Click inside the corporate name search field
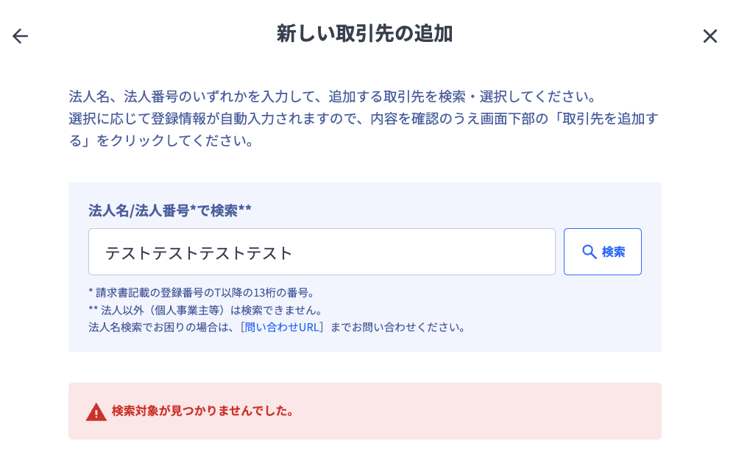 tap(322, 252)
